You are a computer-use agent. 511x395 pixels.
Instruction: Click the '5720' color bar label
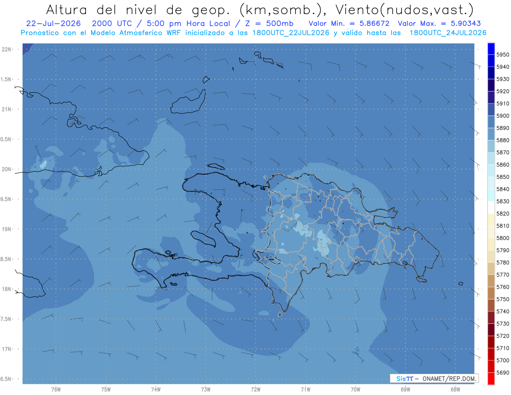(x=502, y=336)
